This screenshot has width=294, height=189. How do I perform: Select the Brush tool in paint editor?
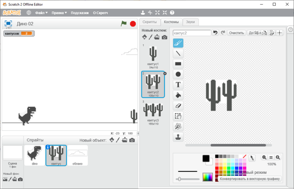(178, 43)
